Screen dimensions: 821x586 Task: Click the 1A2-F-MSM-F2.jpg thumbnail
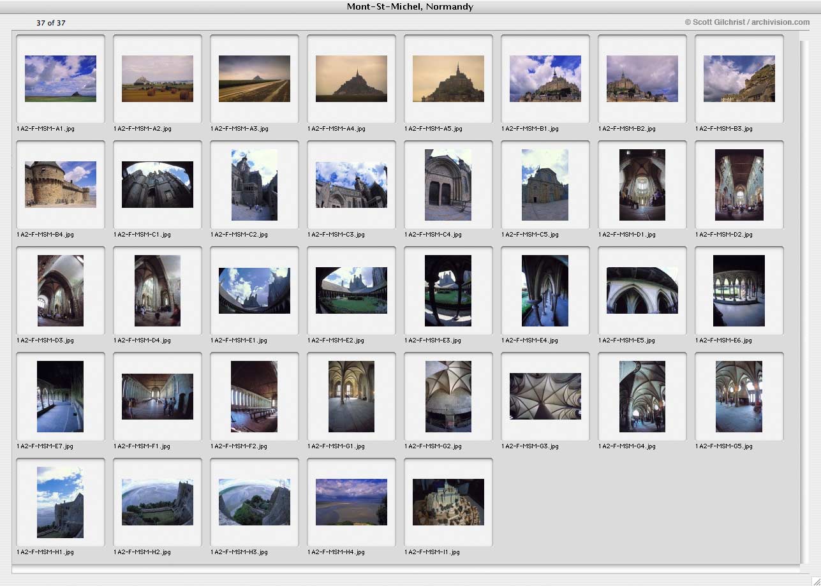[255, 396]
